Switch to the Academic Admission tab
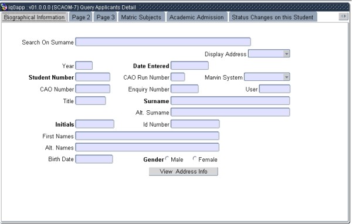The height and width of the screenshot is (224, 352). click(197, 17)
